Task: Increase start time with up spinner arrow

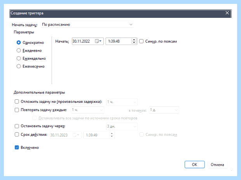Action: click(x=134, y=40)
